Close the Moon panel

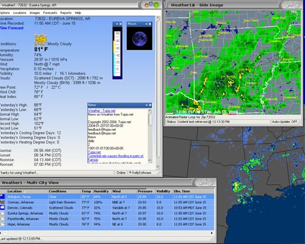(150, 24)
